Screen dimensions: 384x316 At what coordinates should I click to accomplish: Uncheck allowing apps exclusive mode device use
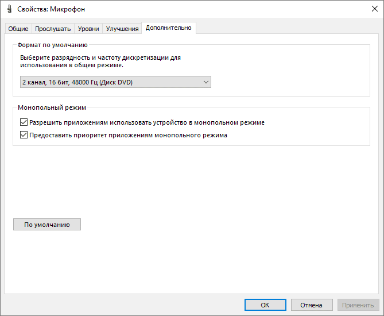(x=24, y=122)
